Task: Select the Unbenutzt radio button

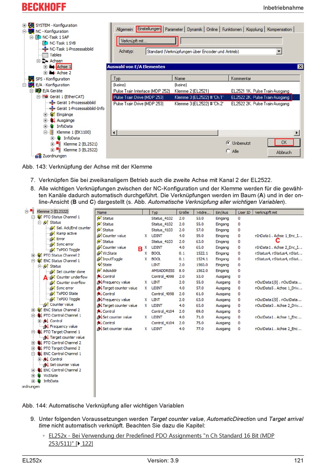Action: (228, 143)
